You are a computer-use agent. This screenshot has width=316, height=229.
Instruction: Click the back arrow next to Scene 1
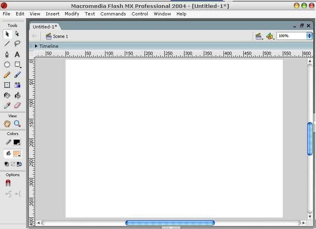coord(34,36)
